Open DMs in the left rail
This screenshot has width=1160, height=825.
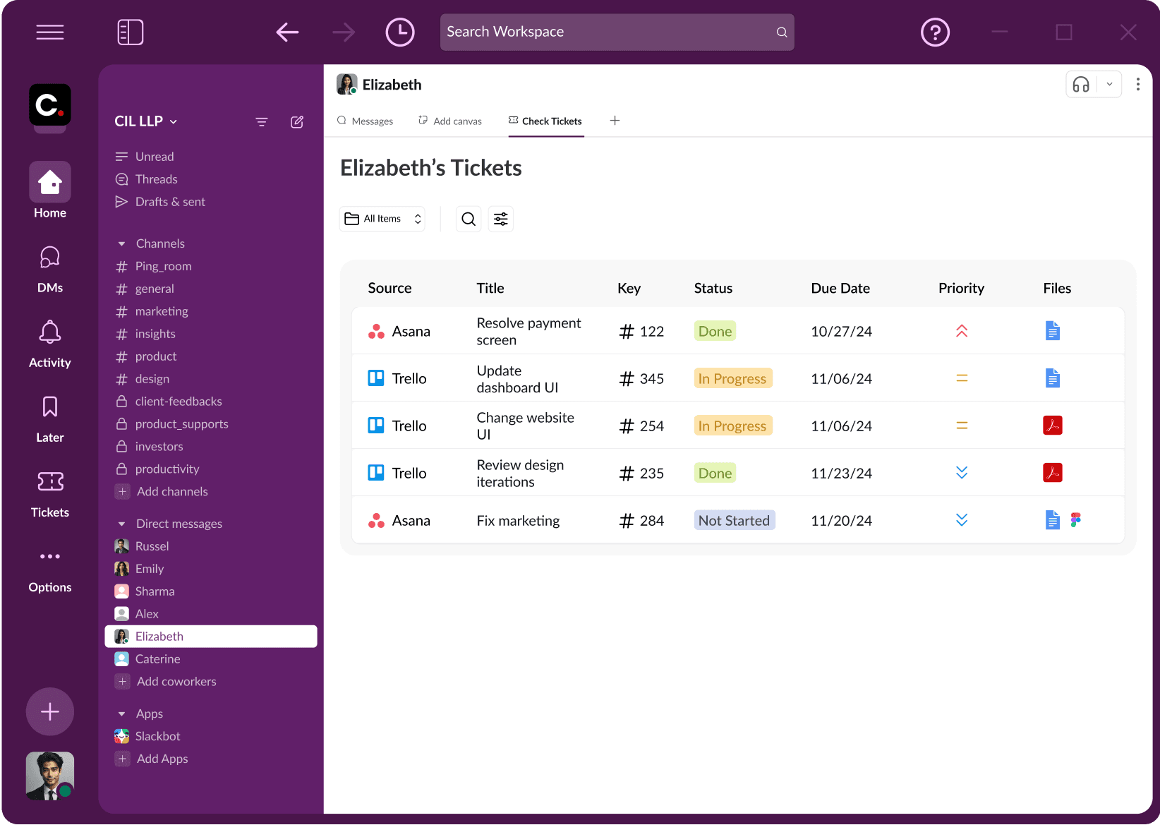(x=50, y=269)
